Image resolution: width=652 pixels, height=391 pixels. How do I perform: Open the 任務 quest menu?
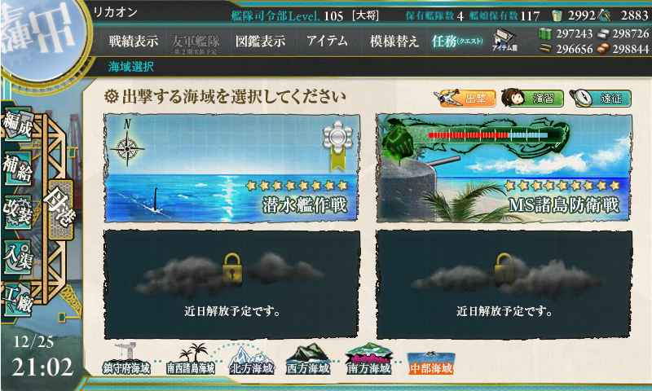[457, 41]
